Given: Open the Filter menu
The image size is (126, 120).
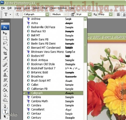Looking at the screenshot, I should pos(45,8).
